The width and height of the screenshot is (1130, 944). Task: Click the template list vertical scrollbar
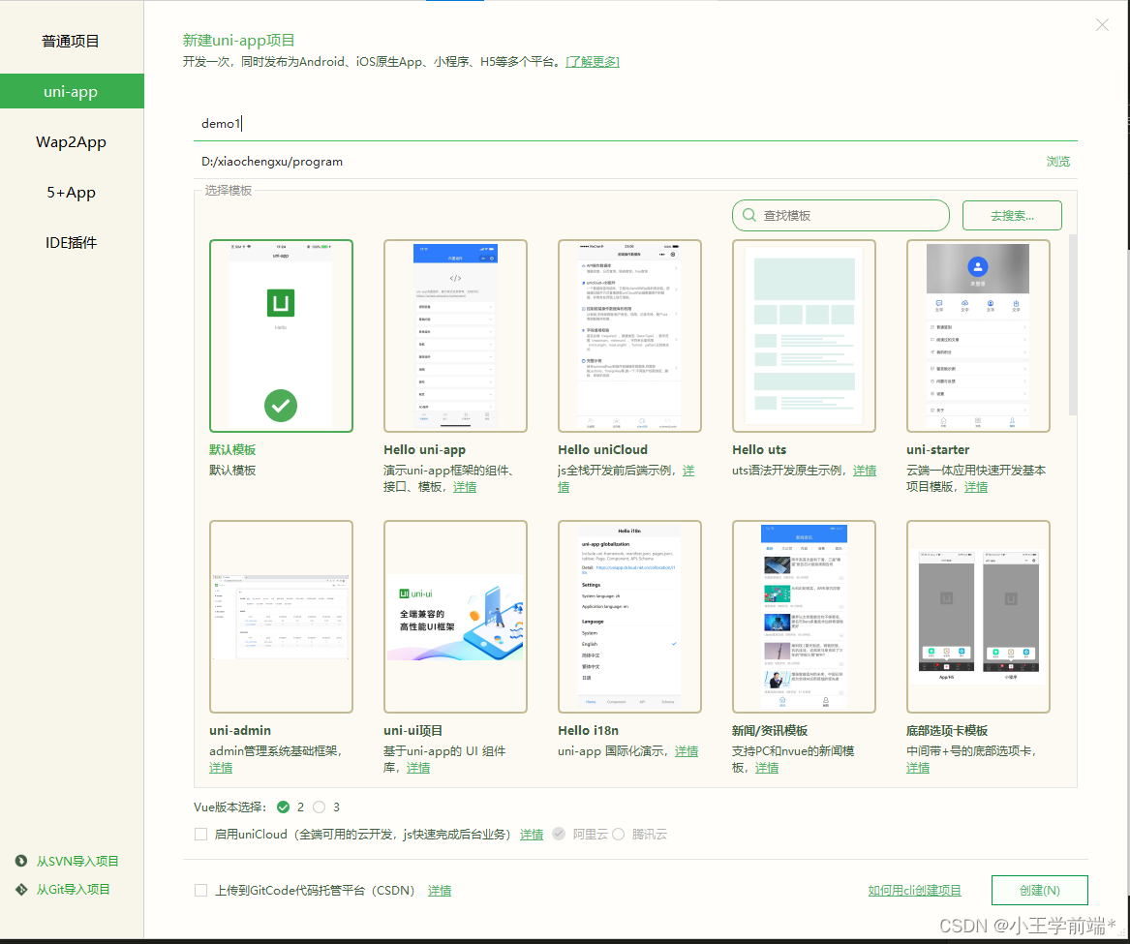pyautogui.click(x=1072, y=324)
